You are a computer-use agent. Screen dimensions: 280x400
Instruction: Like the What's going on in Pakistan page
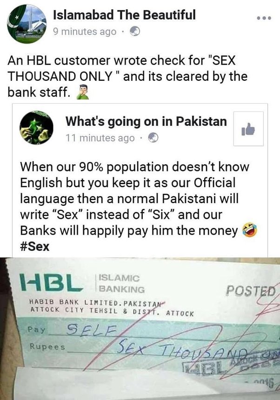pyautogui.click(x=248, y=129)
